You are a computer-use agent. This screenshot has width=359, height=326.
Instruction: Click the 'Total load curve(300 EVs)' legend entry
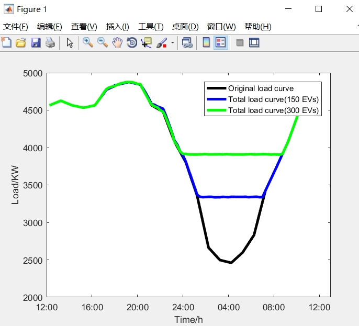(273, 110)
